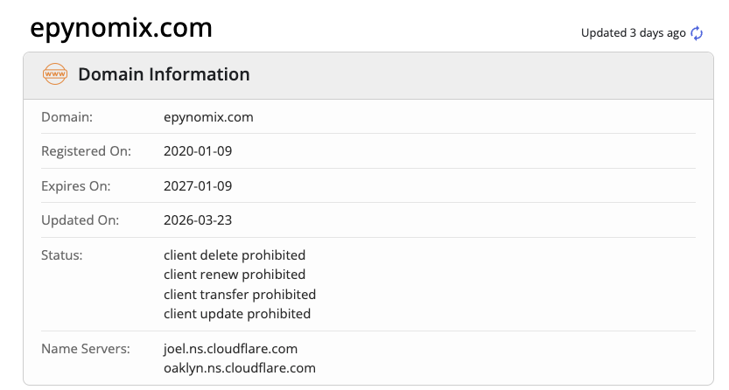This screenshot has height=390, width=729.
Task: Click the "client transfer prohibited" status
Action: click(240, 294)
